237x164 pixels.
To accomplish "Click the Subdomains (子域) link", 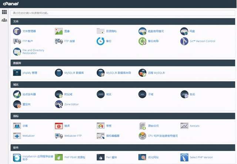I will 151,94.
